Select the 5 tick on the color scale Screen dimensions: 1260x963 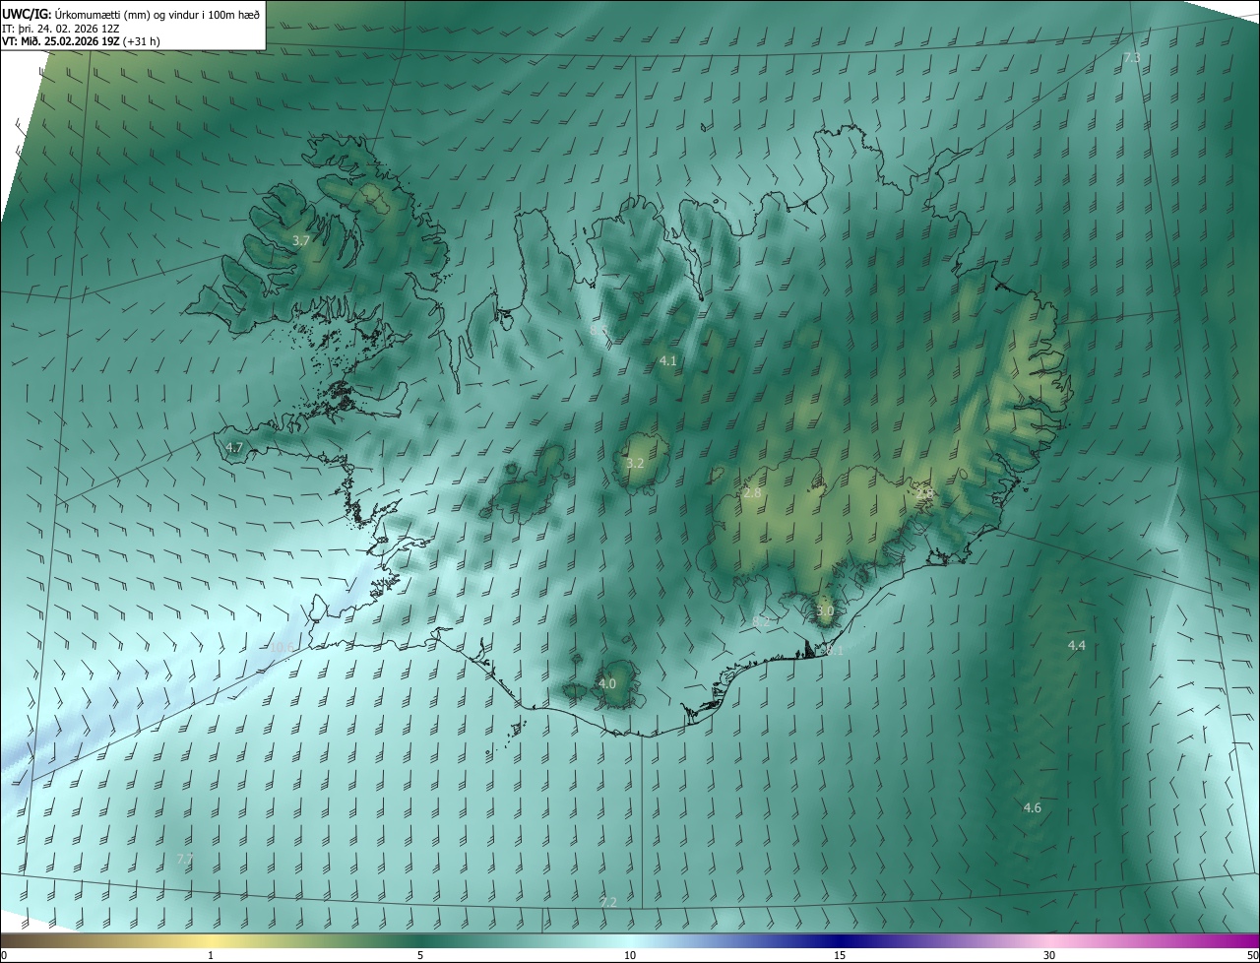tap(420, 956)
